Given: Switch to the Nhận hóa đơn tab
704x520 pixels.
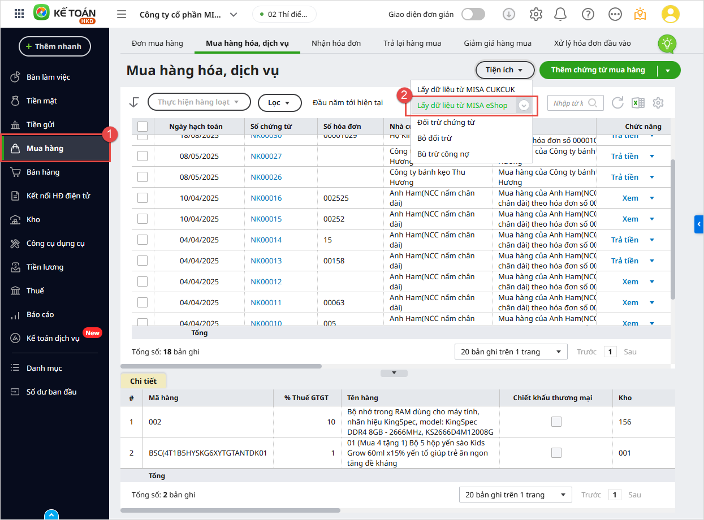Looking at the screenshot, I should point(336,43).
